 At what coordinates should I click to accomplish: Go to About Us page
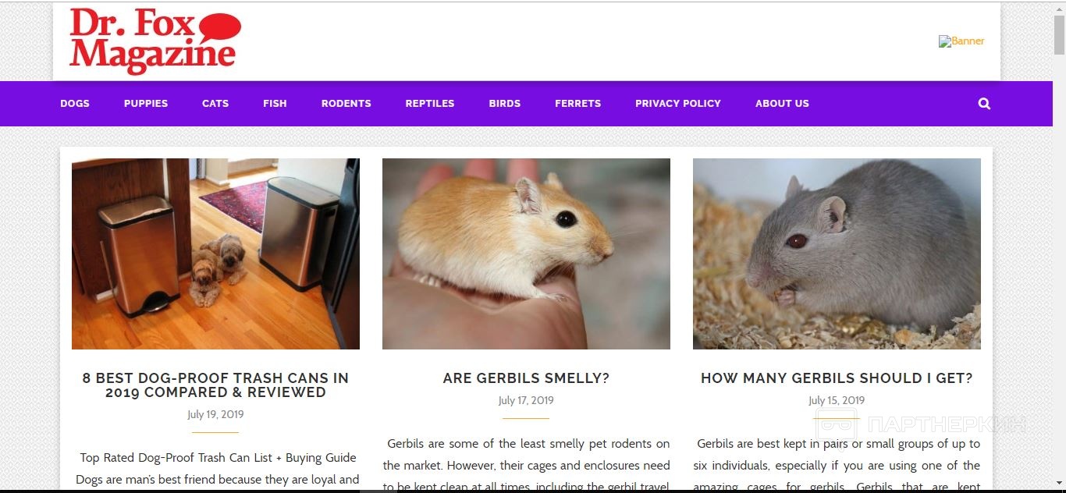(782, 104)
